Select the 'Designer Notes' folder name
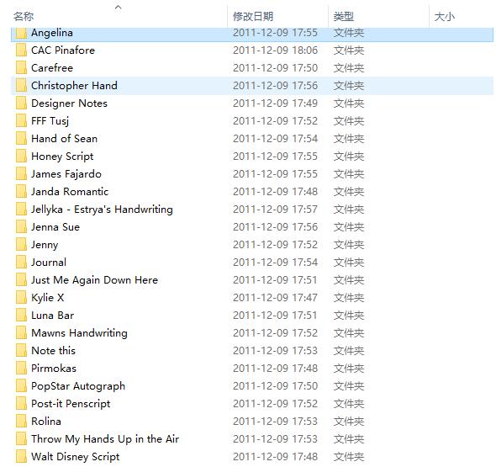496x467 pixels. coord(69,103)
